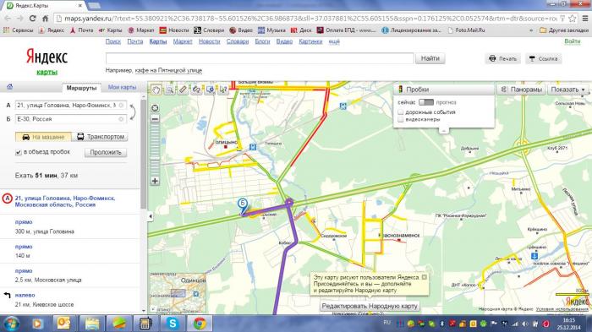Click the zoom out minus button
The width and height of the screenshot is (592, 332).
155,119
